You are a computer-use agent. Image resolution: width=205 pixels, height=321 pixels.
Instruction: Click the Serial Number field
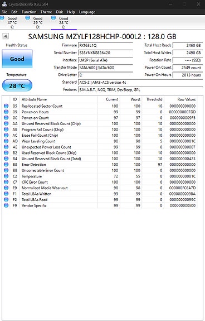tap(105, 53)
